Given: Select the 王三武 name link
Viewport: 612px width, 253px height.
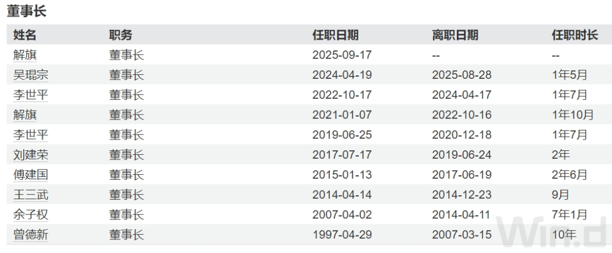Looking at the screenshot, I should pyautogui.click(x=31, y=195).
